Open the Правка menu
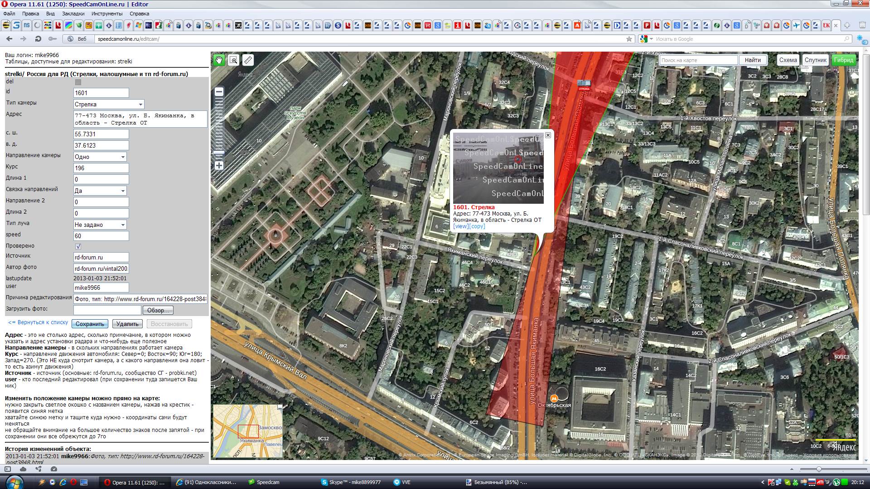 [30, 14]
